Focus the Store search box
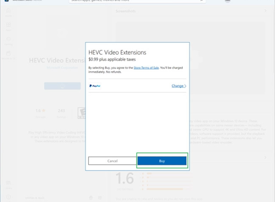 [137, 1]
